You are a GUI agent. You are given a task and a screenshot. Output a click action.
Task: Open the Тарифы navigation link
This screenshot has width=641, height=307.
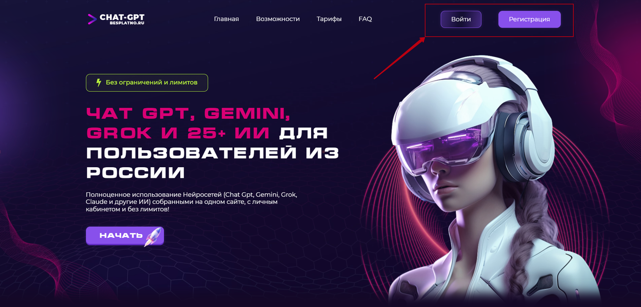tap(329, 19)
